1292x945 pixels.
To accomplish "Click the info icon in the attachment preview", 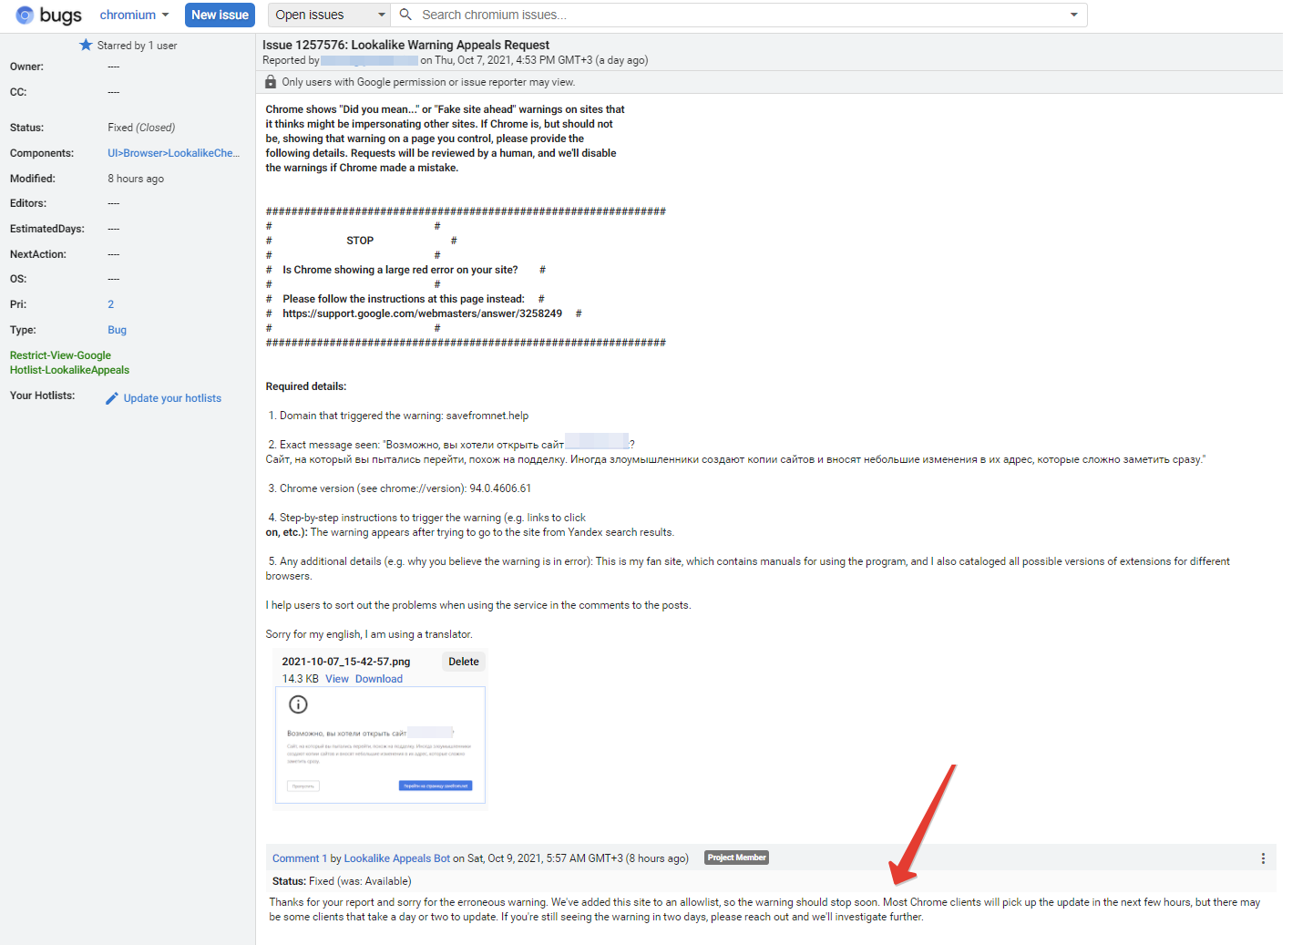I will coord(298,704).
